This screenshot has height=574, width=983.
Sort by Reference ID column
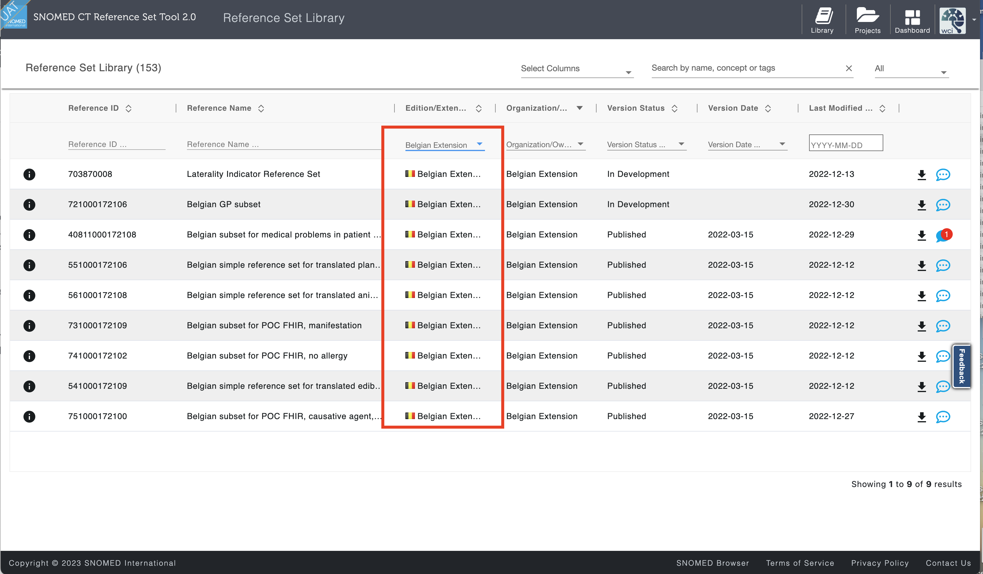(x=128, y=108)
